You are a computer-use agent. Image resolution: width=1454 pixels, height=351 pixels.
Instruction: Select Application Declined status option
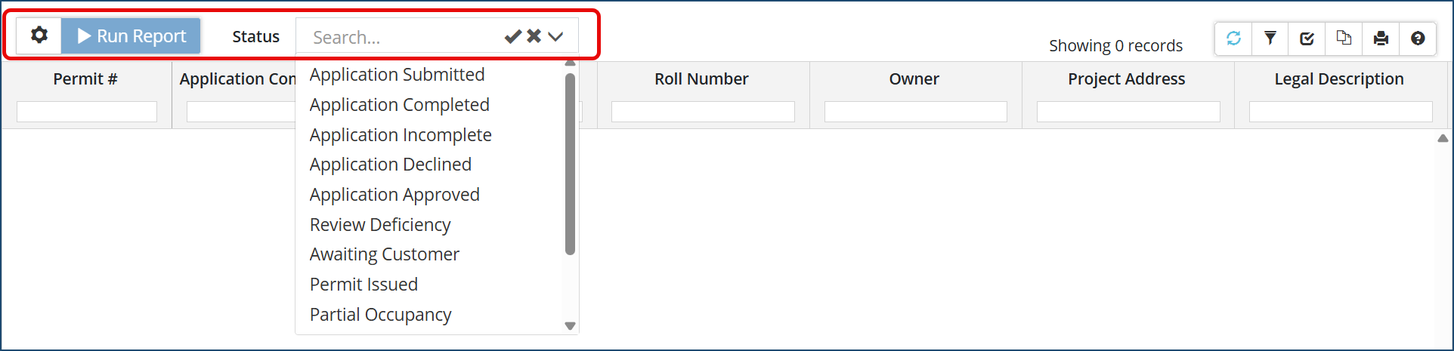390,165
